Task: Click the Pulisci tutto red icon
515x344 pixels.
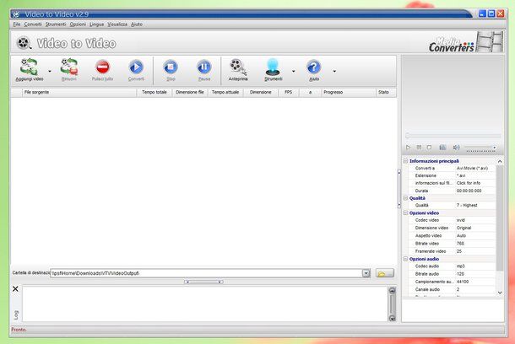Action: (102, 67)
